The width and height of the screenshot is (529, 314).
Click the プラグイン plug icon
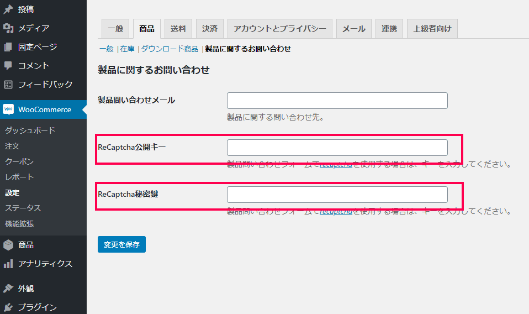tap(8, 307)
